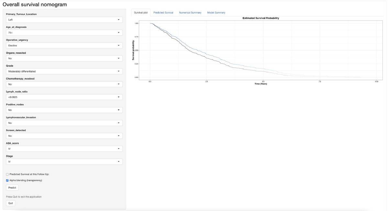Open the ASA_score dropdown showing IV
Image resolution: width=388 pixels, height=211 pixels.
[64, 149]
